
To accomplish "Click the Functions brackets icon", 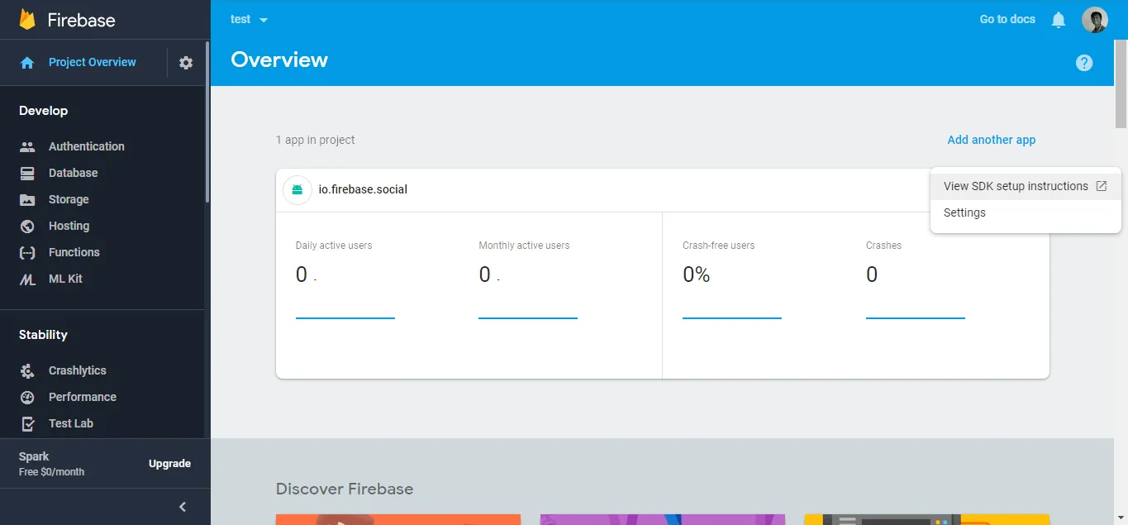I will (27, 253).
